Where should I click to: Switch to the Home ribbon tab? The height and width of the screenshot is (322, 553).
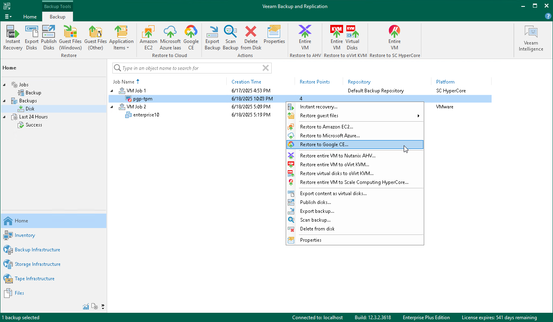[x=30, y=17]
